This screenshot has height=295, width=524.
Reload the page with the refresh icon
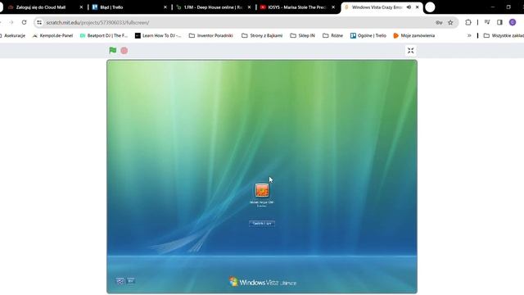click(x=24, y=22)
